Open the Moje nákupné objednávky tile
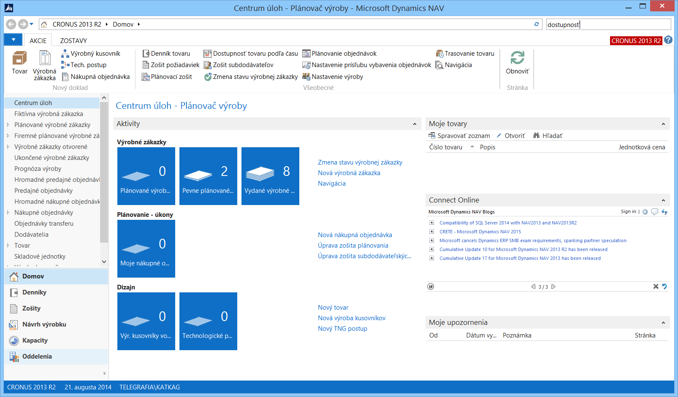This screenshot has height=397, width=678. [146, 248]
